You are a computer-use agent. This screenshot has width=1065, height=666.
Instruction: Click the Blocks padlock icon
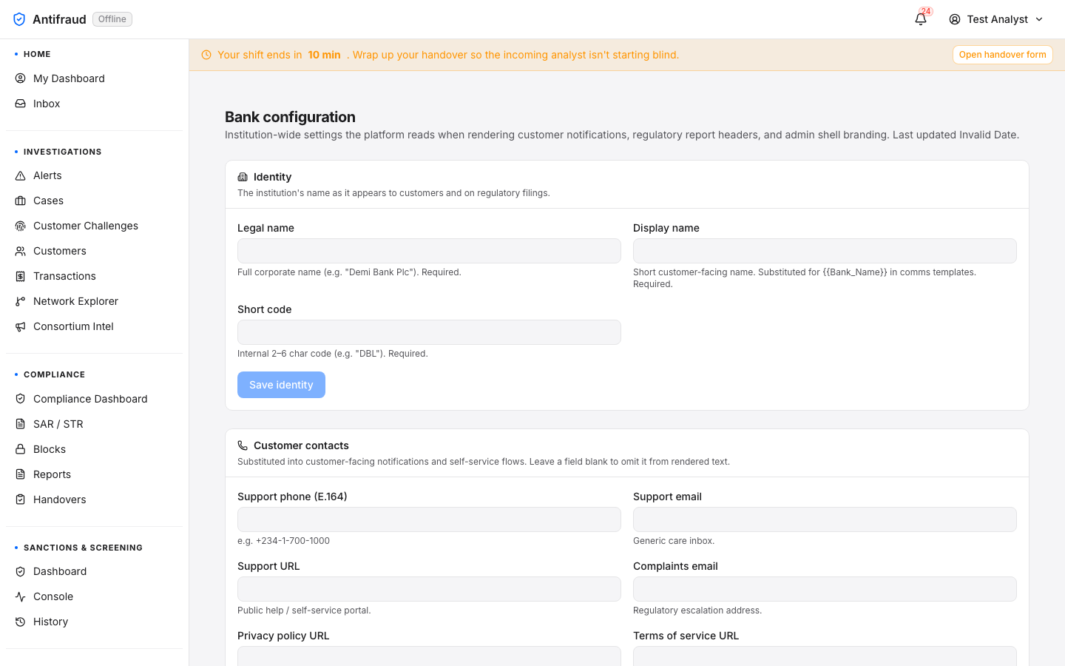tap(21, 449)
